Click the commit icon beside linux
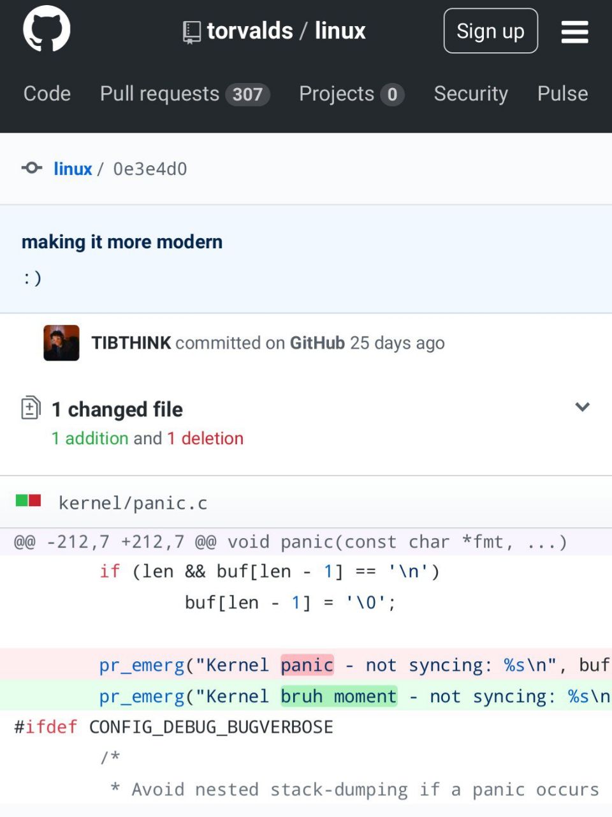 pyautogui.click(x=32, y=168)
